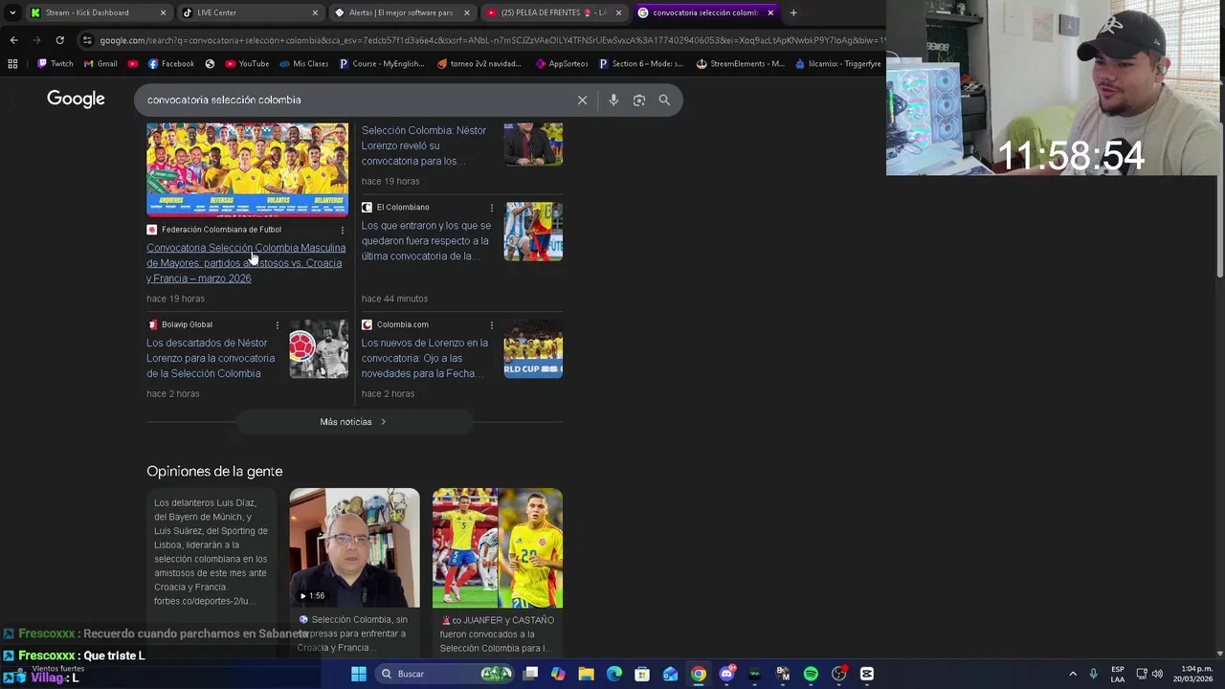Viewport: 1225px width, 689px height.
Task: Open Spotify from the taskbar
Action: tap(811, 674)
